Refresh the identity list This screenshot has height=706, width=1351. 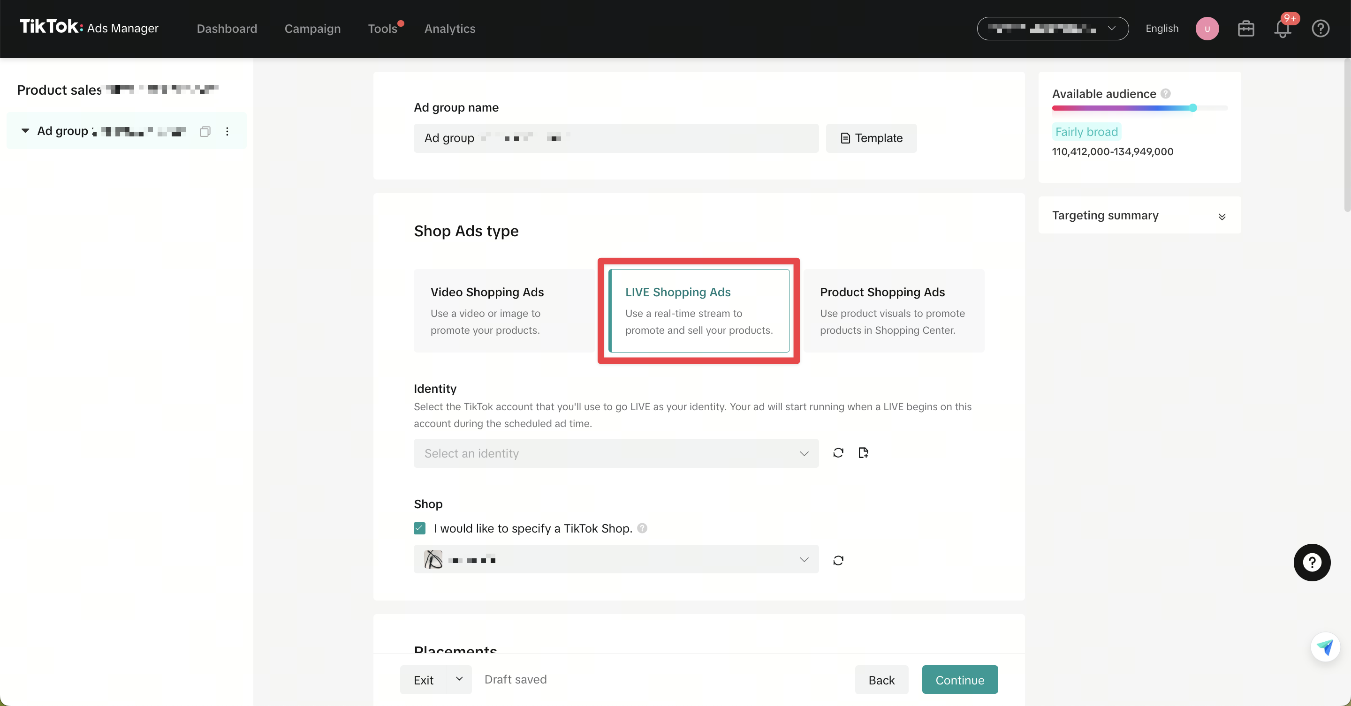click(x=838, y=453)
